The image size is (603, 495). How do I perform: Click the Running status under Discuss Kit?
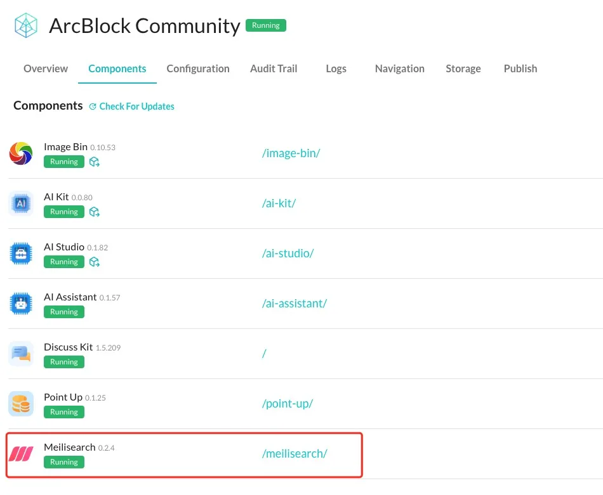point(64,362)
